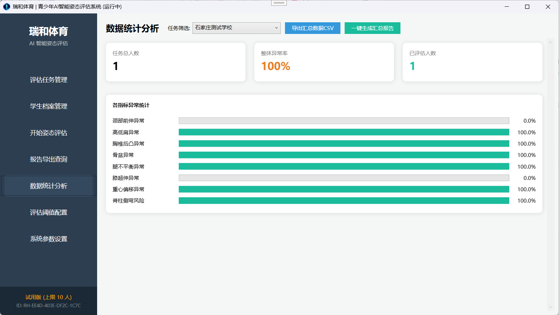Open 学生档案管理 in sidebar
Image resolution: width=559 pixels, height=315 pixels.
click(x=48, y=106)
